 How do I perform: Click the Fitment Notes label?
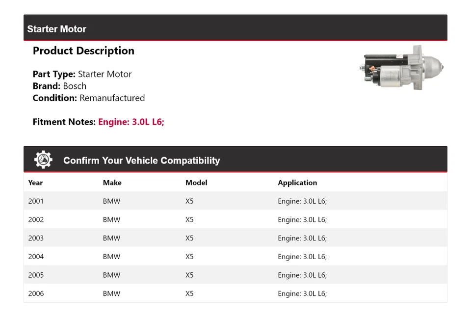[64, 122]
